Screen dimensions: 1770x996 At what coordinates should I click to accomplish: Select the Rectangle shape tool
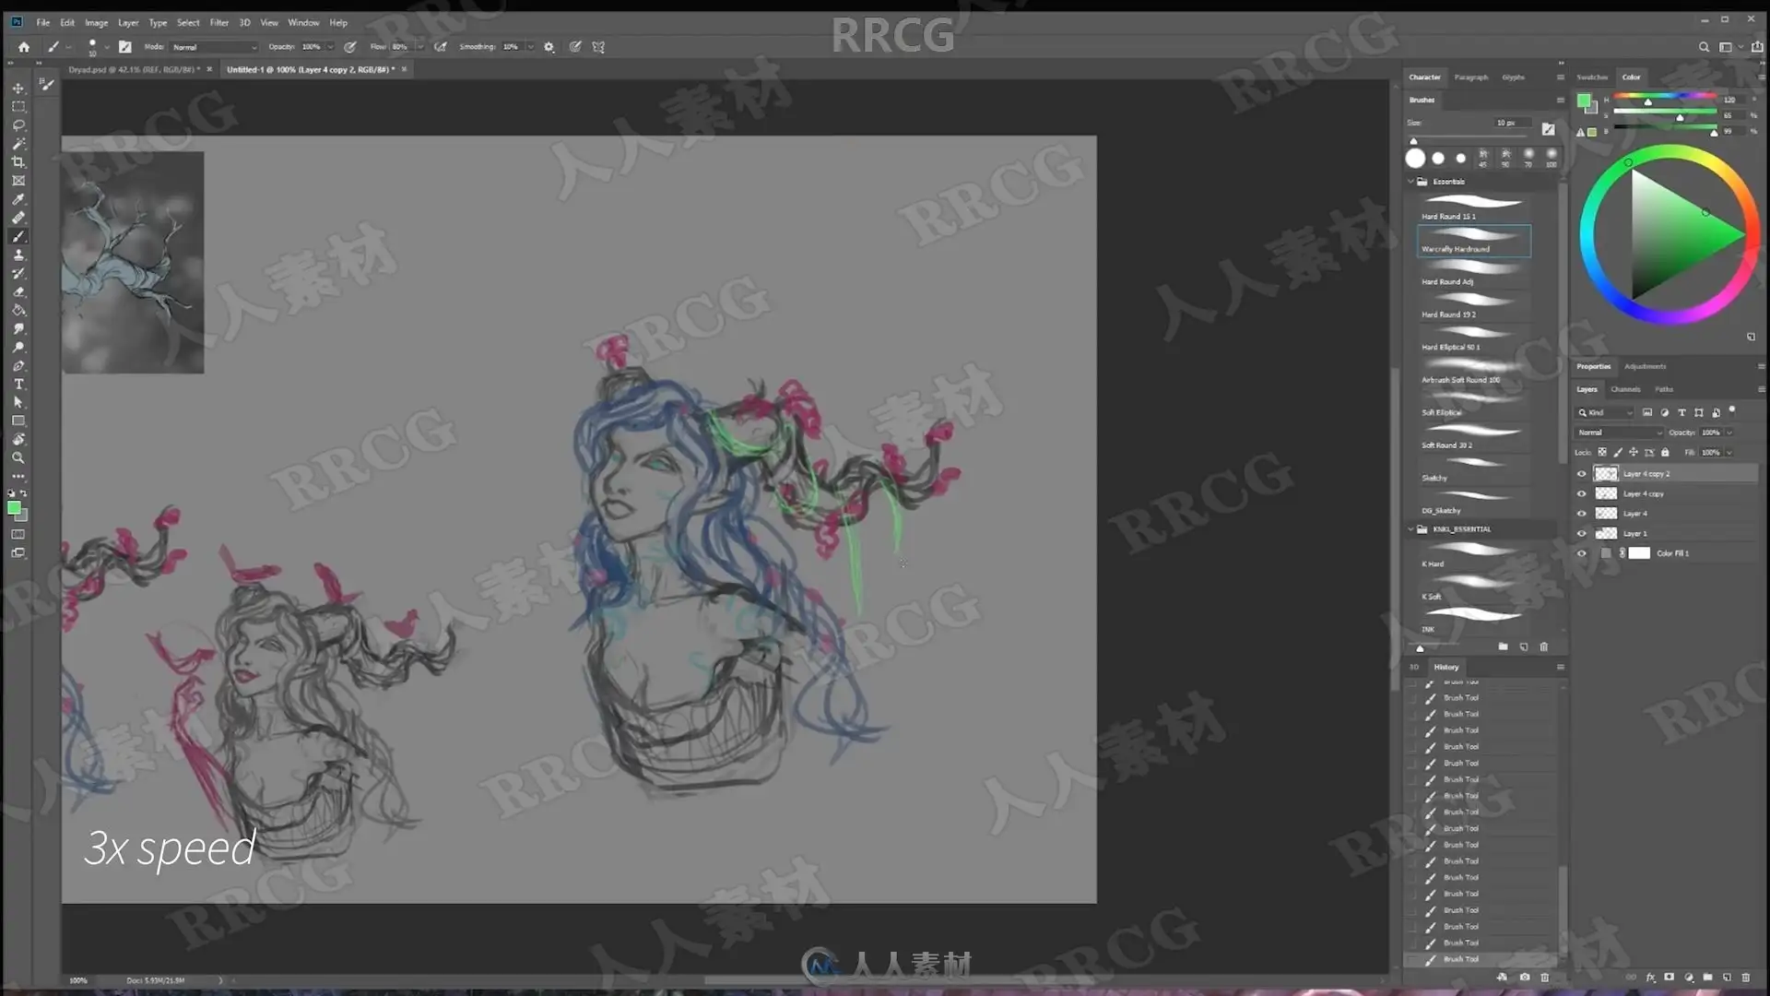coord(18,421)
